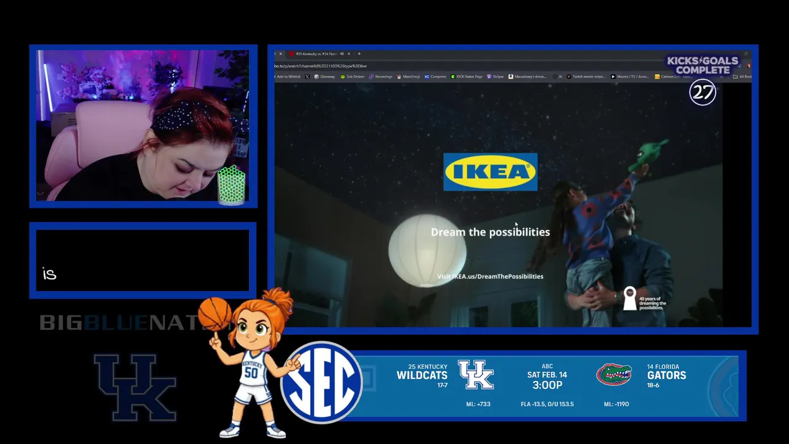Open a new browser tab

[359, 54]
